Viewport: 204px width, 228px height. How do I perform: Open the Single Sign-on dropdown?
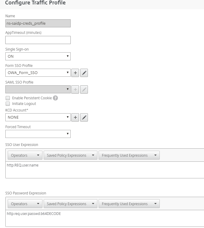coord(38,56)
